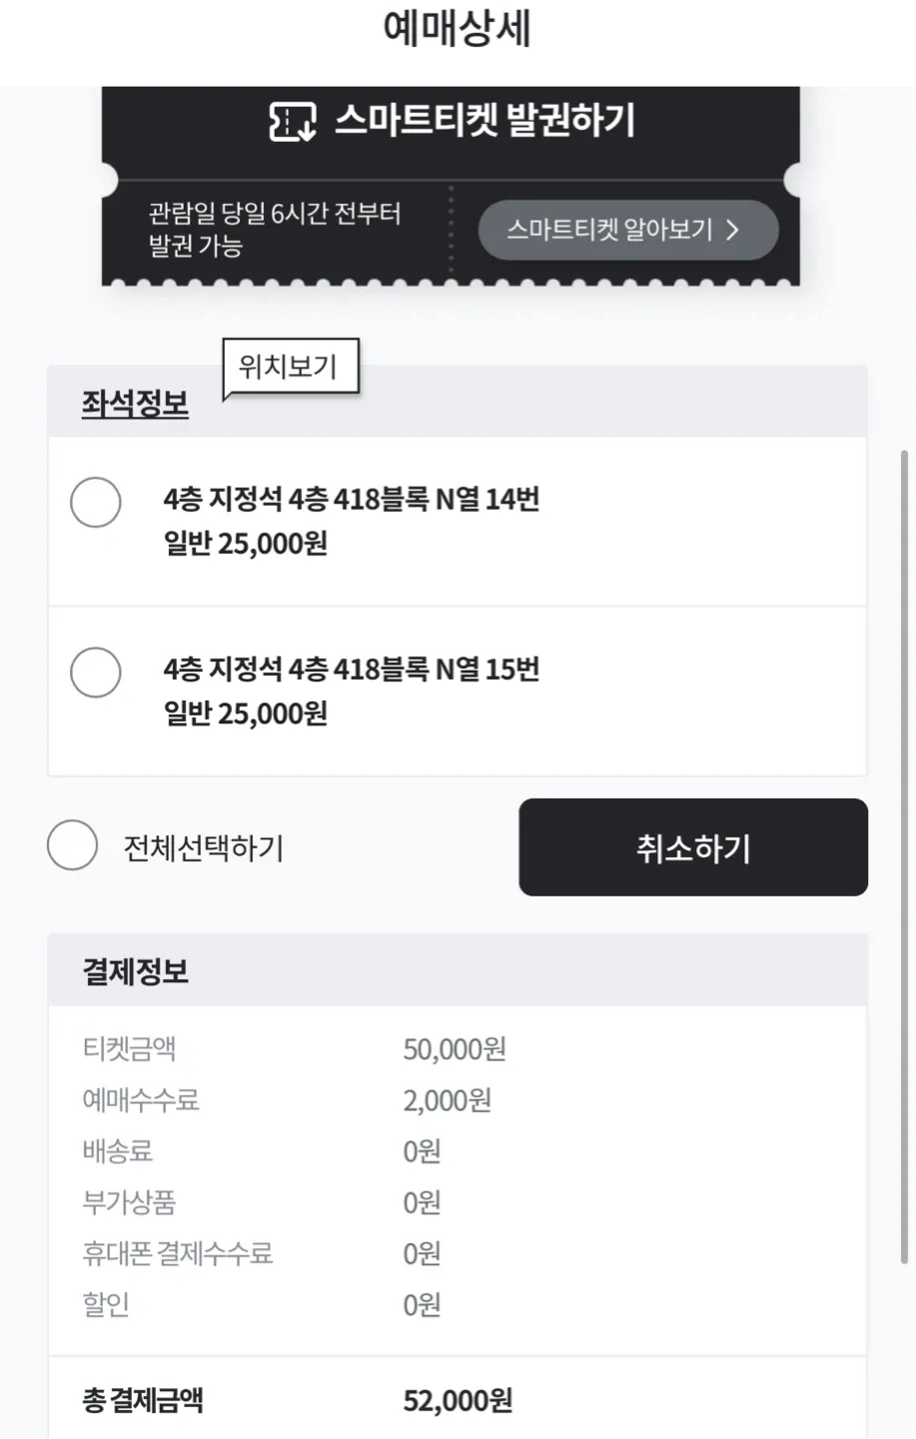Viewport: 916px width, 1439px height.
Task: Tap the 스마트티켓 발권하기 banner title
Action: pyautogui.click(x=483, y=121)
